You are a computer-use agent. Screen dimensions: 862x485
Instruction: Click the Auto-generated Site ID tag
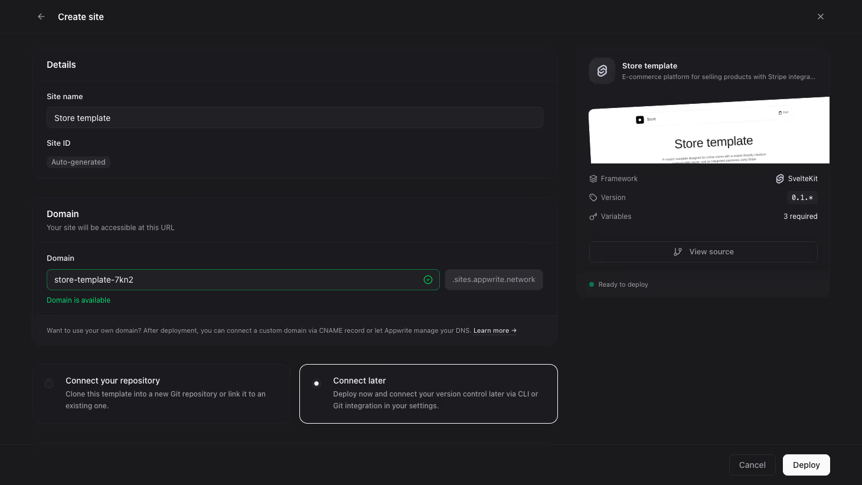pyautogui.click(x=79, y=162)
